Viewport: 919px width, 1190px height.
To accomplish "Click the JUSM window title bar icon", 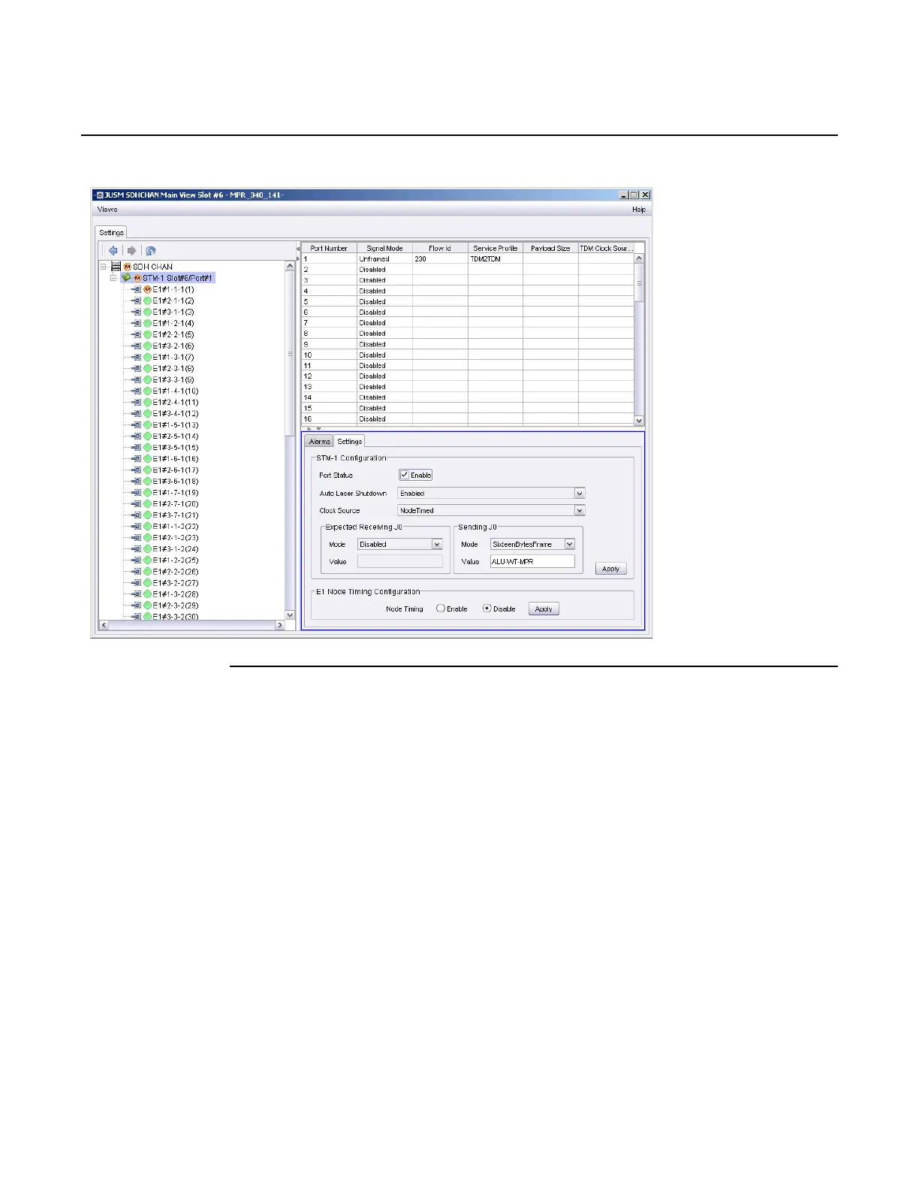I will [99, 195].
